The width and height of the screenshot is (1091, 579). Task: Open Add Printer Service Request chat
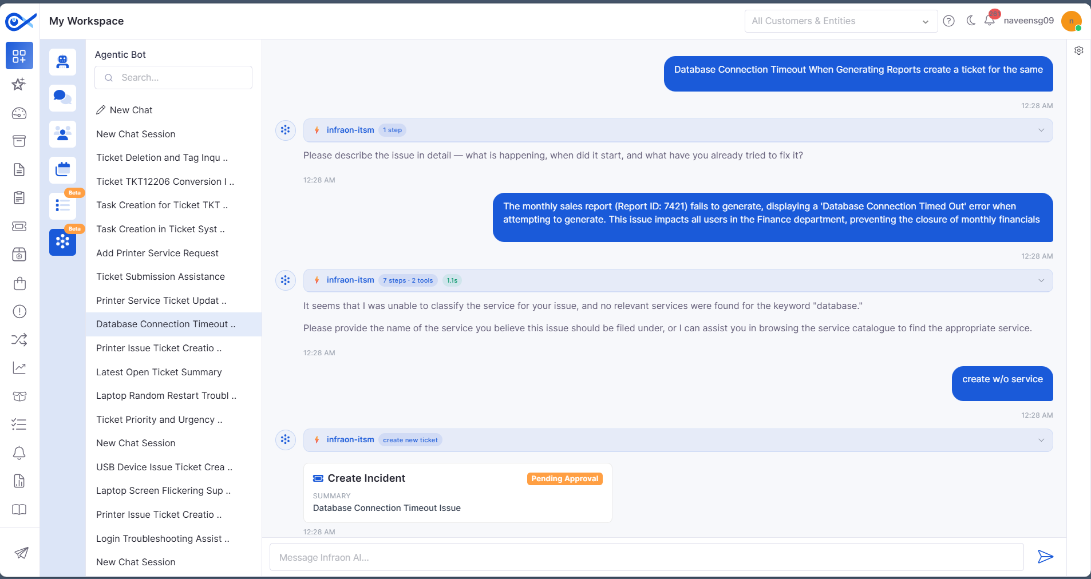click(x=157, y=253)
